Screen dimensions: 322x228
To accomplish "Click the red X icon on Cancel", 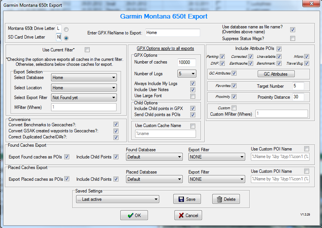I will pos(181,216).
